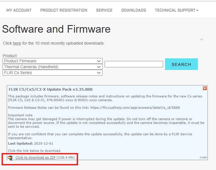Open the FLIR Cx Series dropdown
The width and height of the screenshot is (216, 170).
pyautogui.click(x=53, y=73)
